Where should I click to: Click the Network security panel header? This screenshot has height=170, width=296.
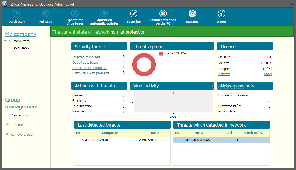point(245,86)
